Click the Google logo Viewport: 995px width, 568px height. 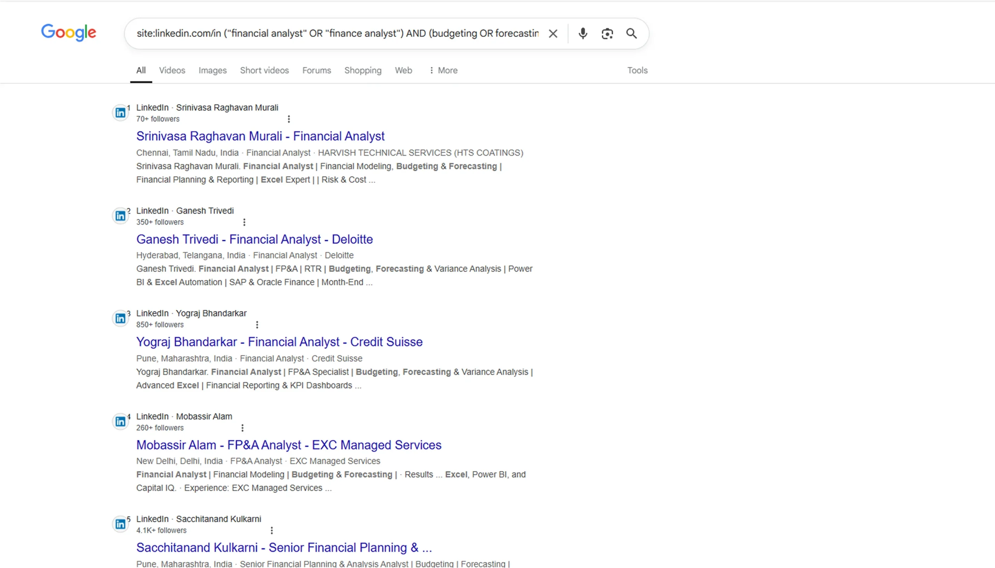click(69, 32)
